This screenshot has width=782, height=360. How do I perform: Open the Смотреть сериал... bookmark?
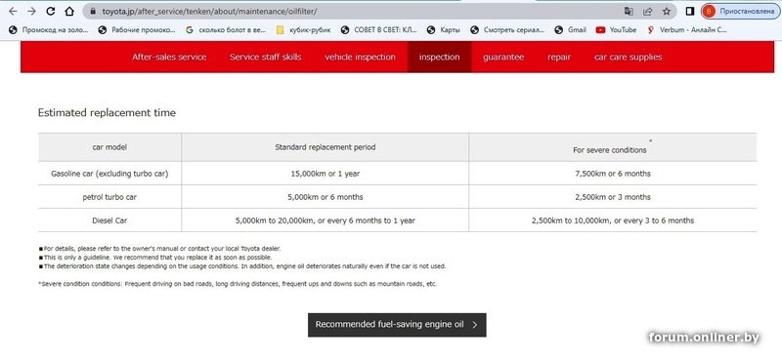pos(507,30)
